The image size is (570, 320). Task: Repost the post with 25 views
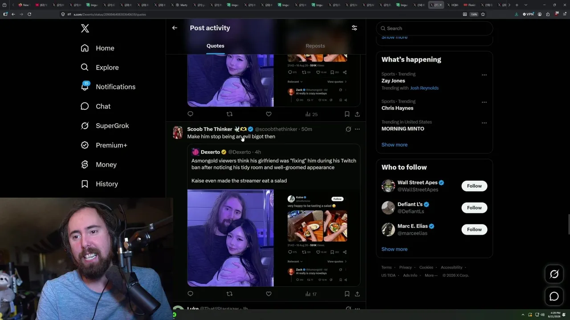[x=229, y=114]
